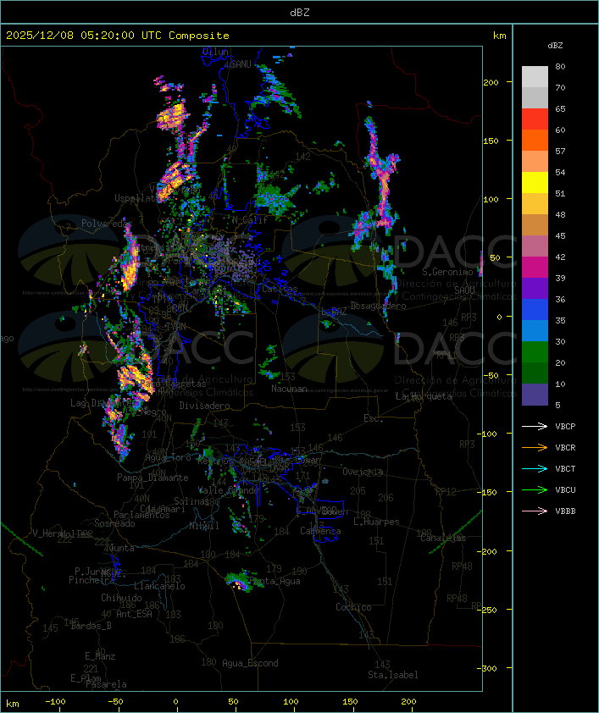This screenshot has height=713, width=599.
Task: Click the Chihuido place label
Action: click(x=121, y=598)
